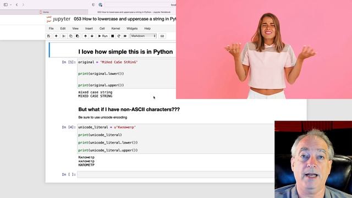Image resolution: width=352 pixels, height=198 pixels.
Task: Run the selected cell
Action: click(103, 36)
